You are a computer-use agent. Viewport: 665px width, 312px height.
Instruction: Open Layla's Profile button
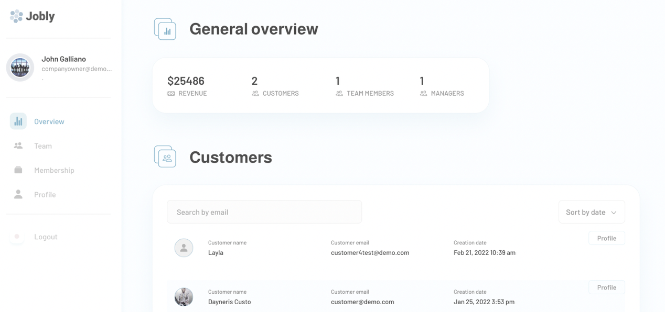606,238
